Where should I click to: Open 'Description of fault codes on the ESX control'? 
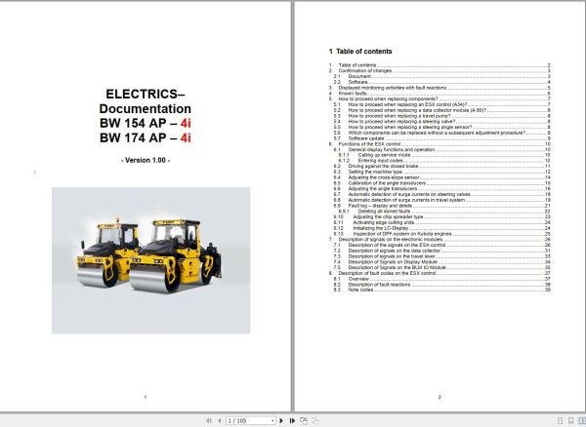point(439,273)
